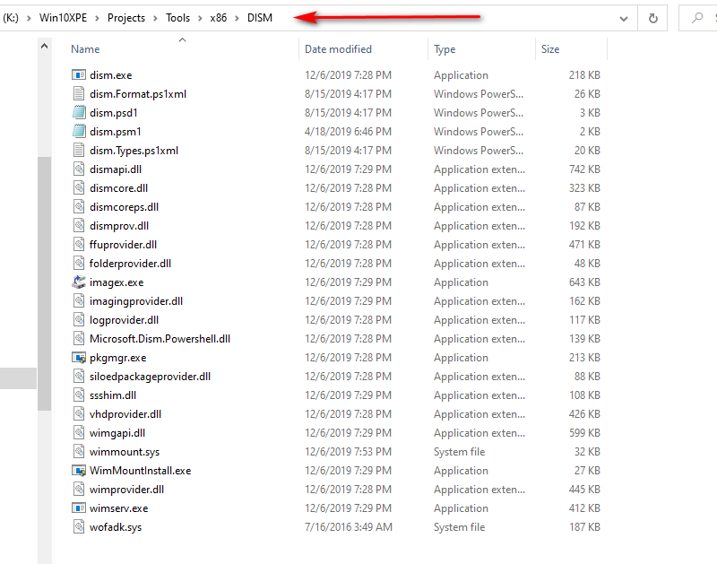Expand the chevron after Tools in path
Viewport: 717px width, 564px height.
[x=200, y=18]
